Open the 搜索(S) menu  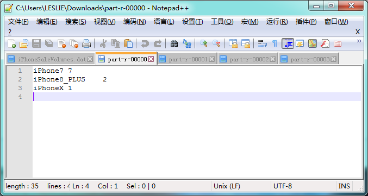coord(76,22)
